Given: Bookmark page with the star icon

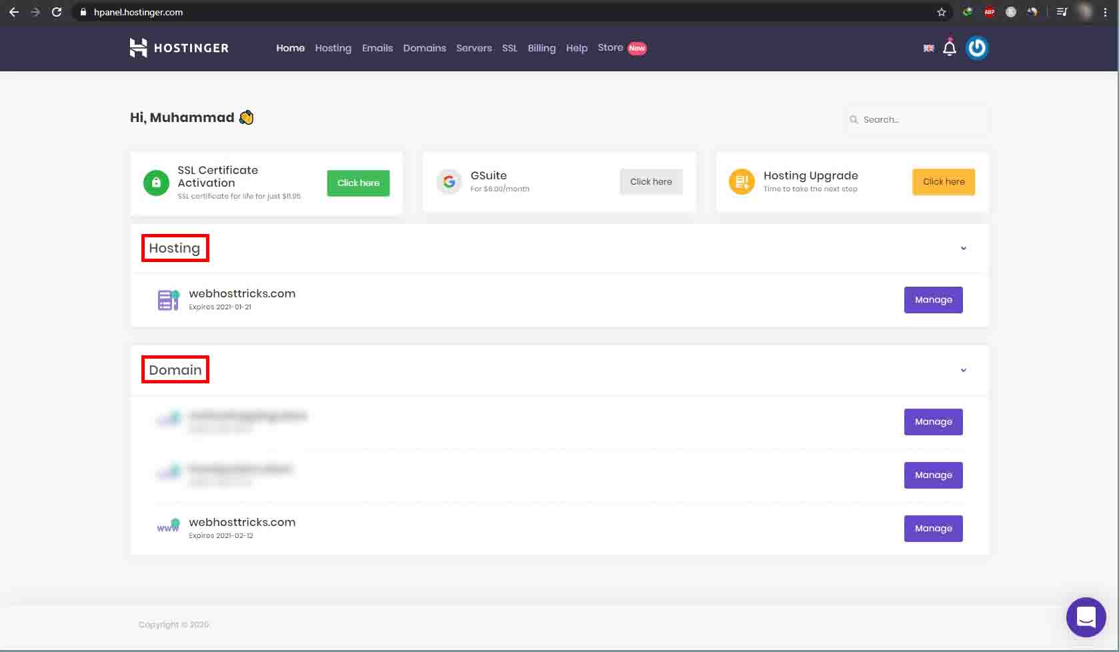Looking at the screenshot, I should click(x=942, y=12).
